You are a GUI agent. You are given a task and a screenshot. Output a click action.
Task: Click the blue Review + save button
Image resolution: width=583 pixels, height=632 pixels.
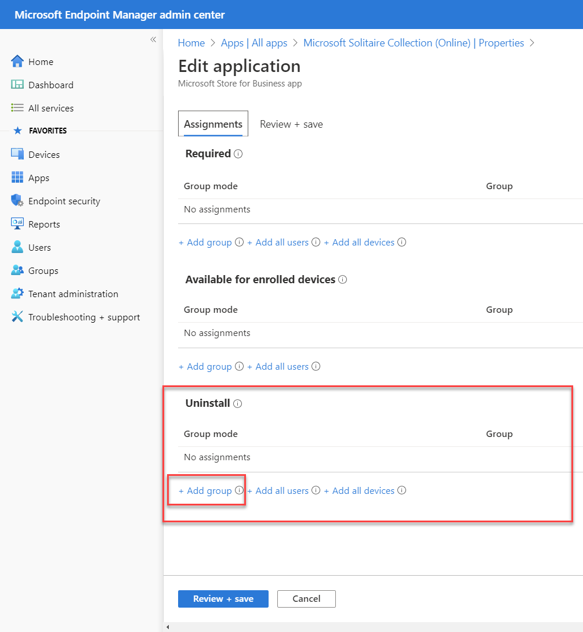tap(223, 598)
